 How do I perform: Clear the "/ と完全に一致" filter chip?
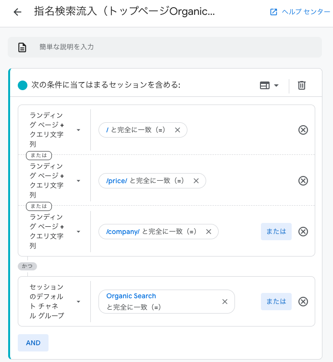[177, 130]
